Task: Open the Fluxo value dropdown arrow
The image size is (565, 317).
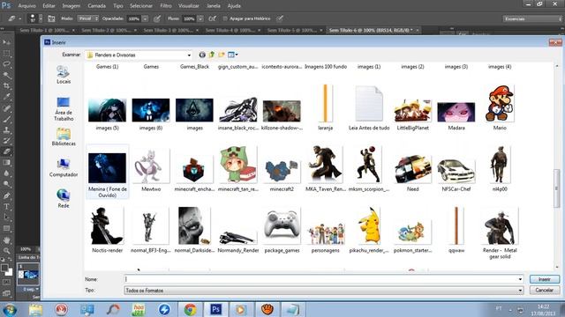Action: click(x=200, y=18)
